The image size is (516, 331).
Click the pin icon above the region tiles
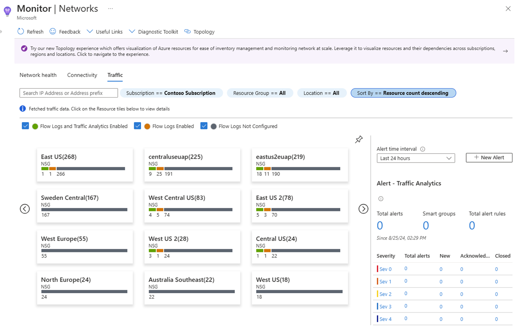coord(359,139)
